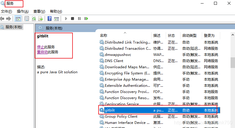Click gear icon beside Extensible Authentication
The image size is (235, 128).
click(x=102, y=85)
